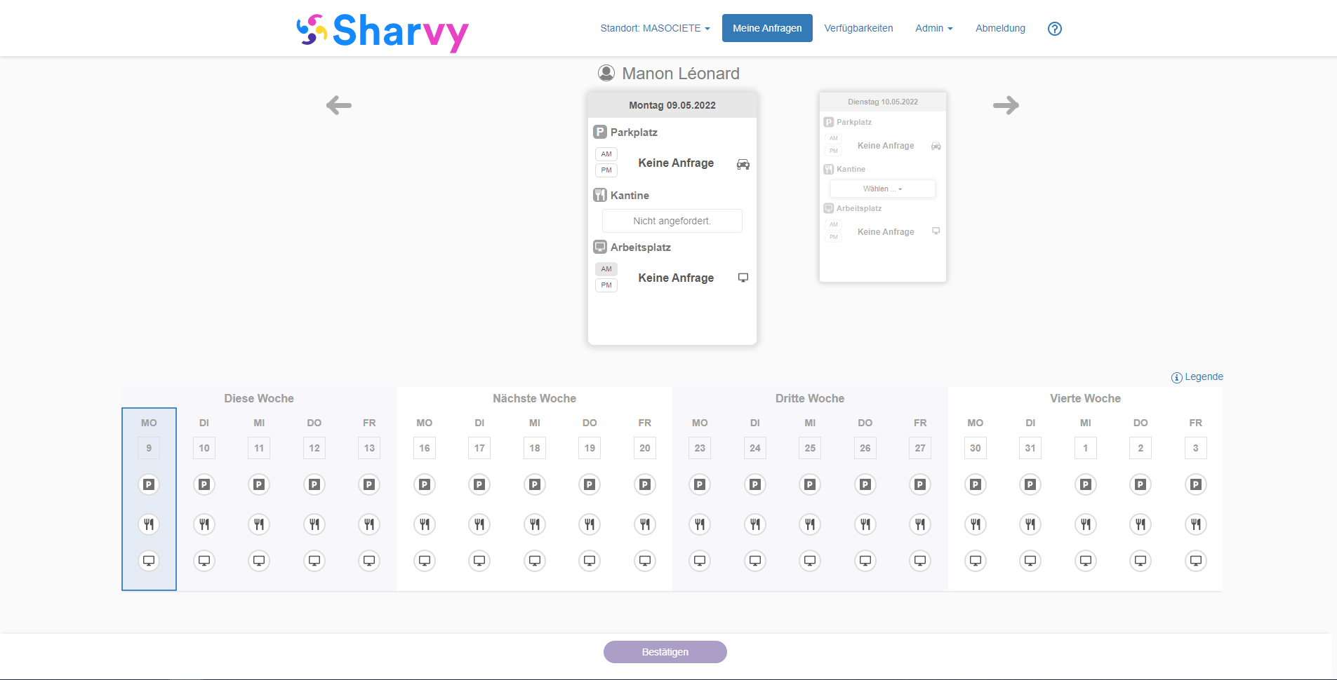The width and height of the screenshot is (1337, 680).
Task: Select workspace icon for Thursday day 2
Action: tap(1140, 561)
